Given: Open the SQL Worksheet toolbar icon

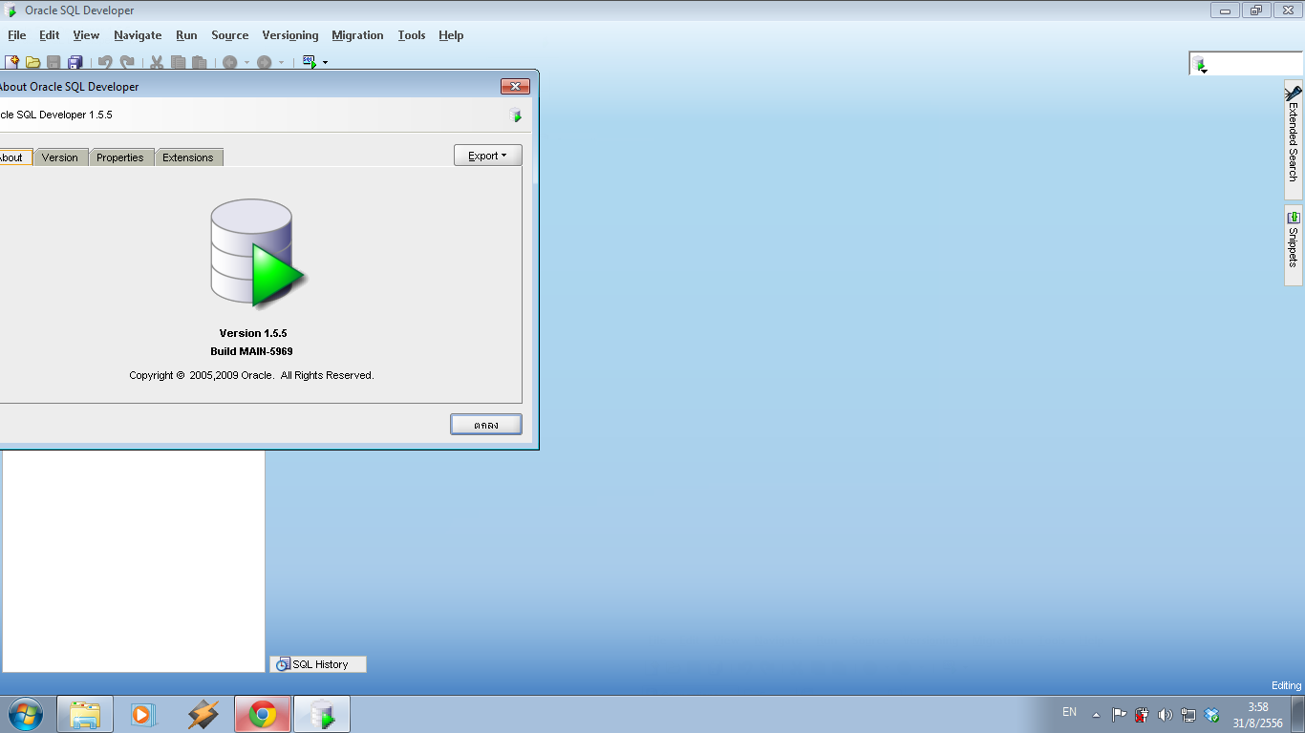Looking at the screenshot, I should (310, 62).
